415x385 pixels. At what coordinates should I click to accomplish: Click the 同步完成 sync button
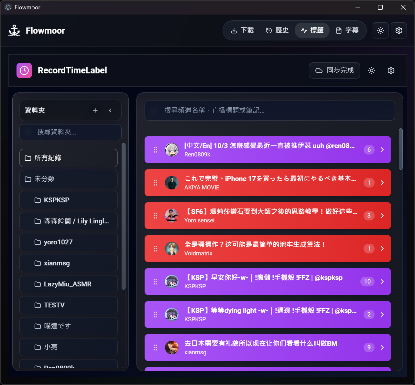[334, 70]
